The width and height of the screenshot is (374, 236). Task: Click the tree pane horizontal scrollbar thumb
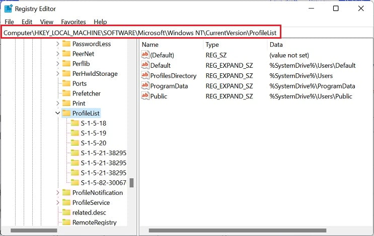click(x=34, y=230)
